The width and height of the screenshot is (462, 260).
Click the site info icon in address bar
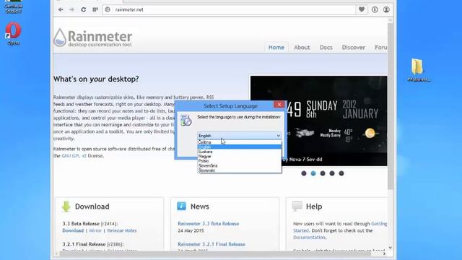(x=108, y=9)
